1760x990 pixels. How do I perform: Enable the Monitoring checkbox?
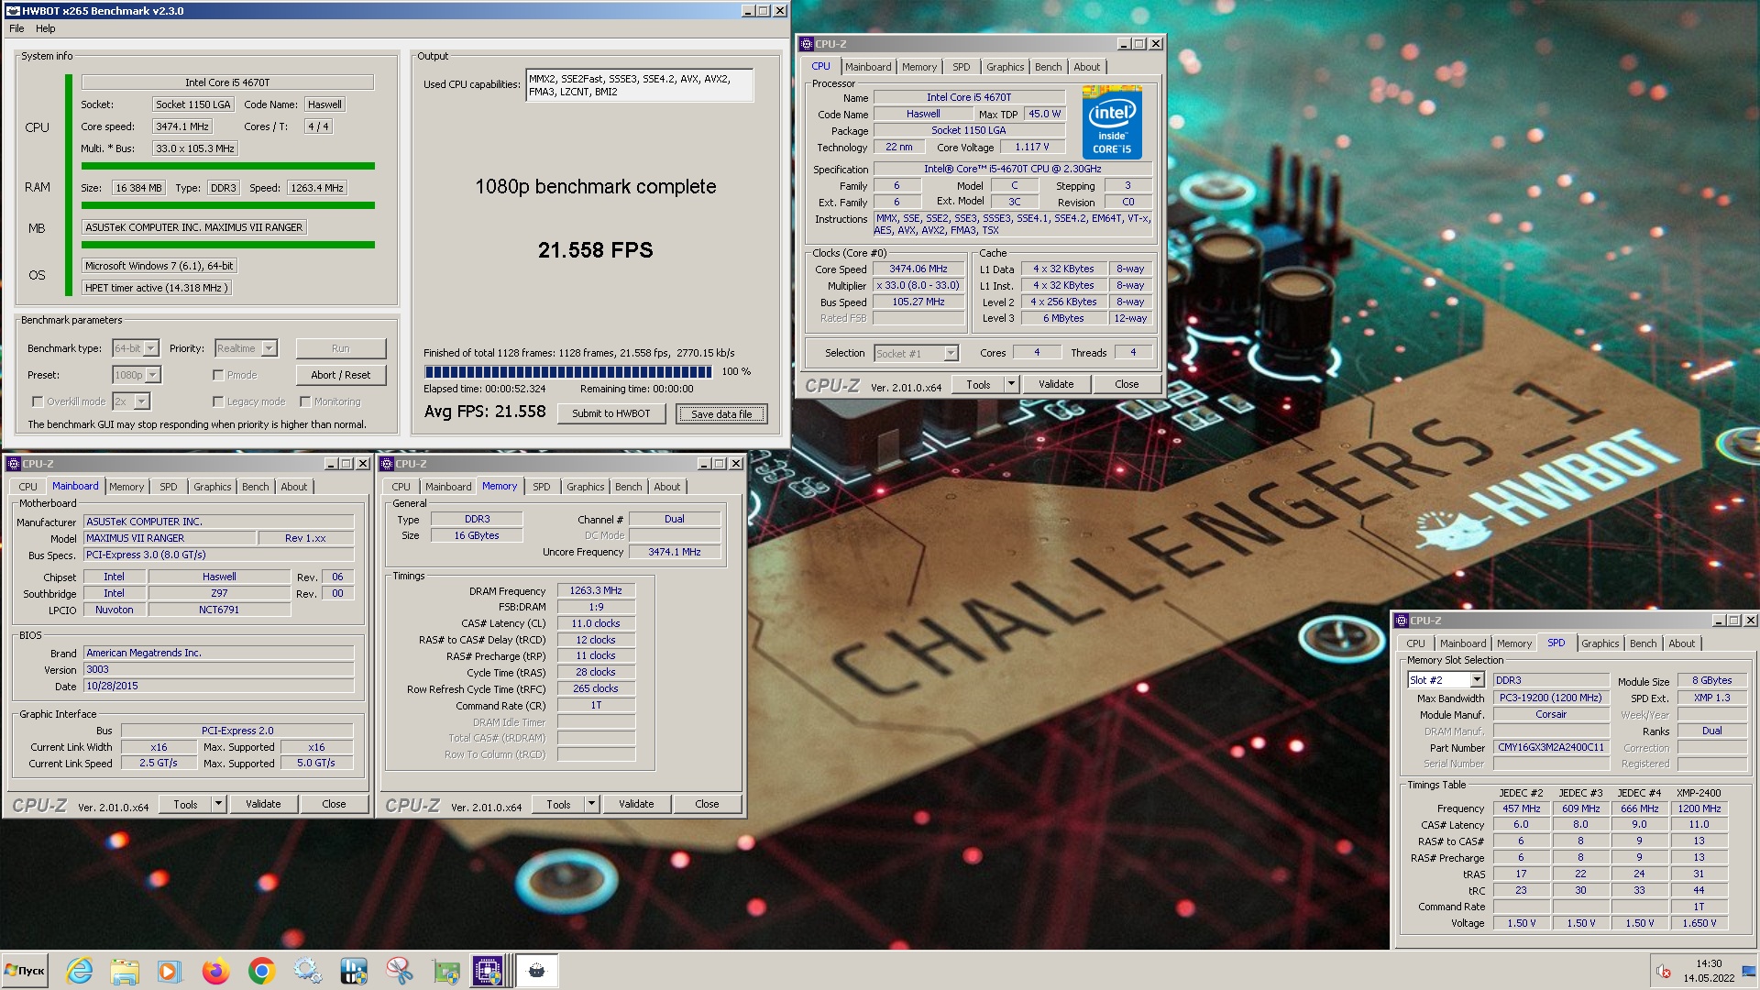point(305,401)
